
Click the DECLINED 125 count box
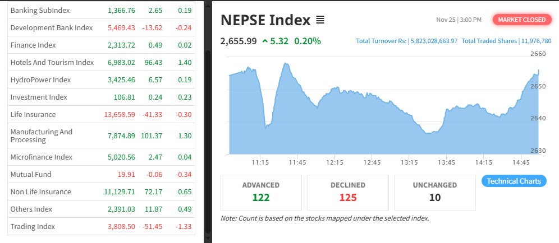[347, 191]
